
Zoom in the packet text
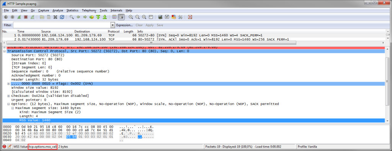(131, 17)
